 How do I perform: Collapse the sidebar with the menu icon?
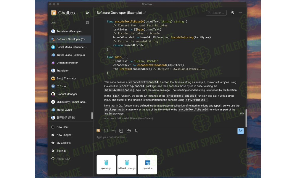[87, 13]
